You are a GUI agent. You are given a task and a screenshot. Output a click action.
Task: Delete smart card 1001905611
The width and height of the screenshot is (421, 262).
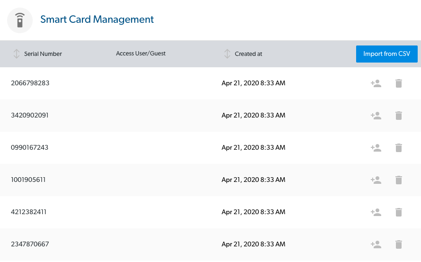point(399,180)
